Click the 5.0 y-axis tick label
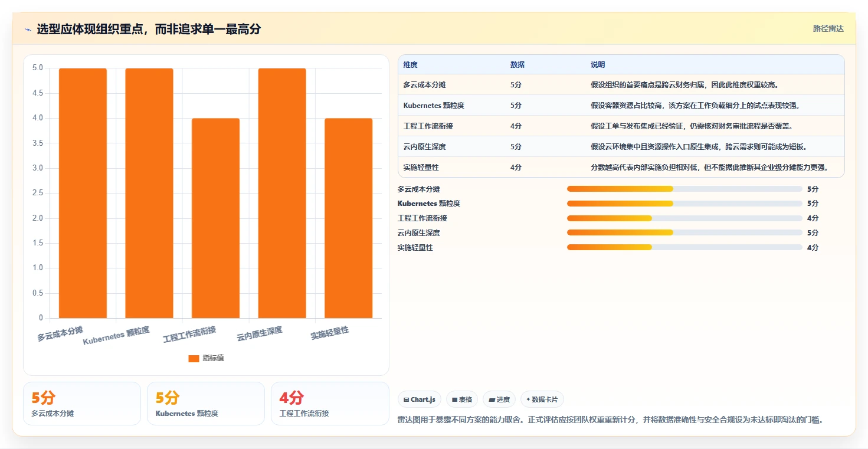Image resolution: width=868 pixels, height=449 pixels. 37,68
